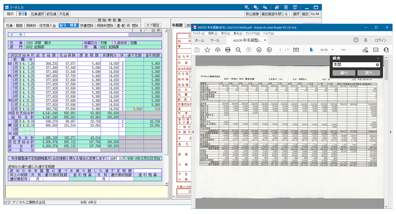Go to next page with the down-arrow icon
Screen dimensions: 396x214
click(259, 50)
